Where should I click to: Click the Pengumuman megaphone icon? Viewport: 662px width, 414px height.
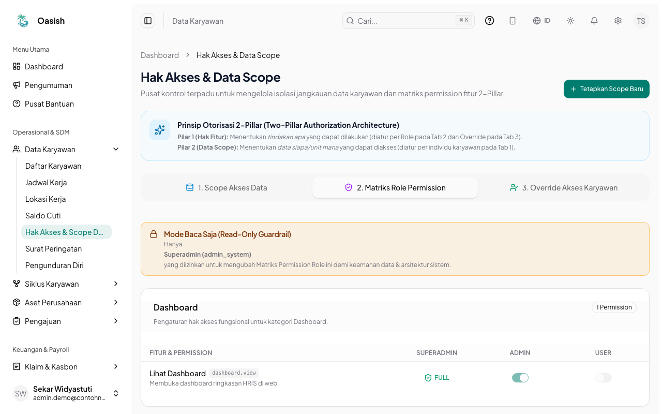(x=17, y=85)
